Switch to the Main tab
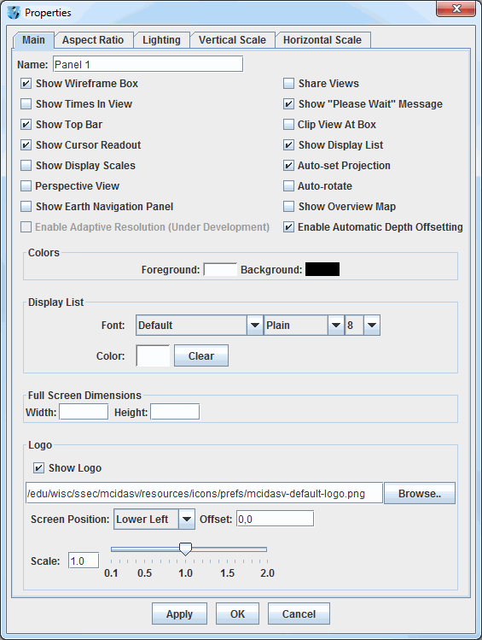 [33, 40]
